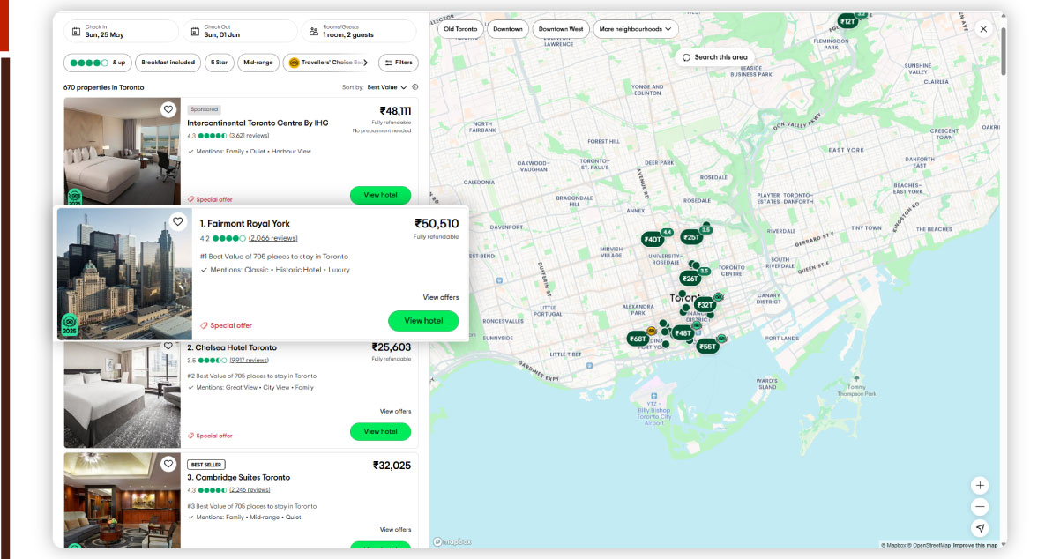Click the magnifier icon next to Search this area
The image size is (1060, 559).
pyautogui.click(x=685, y=56)
